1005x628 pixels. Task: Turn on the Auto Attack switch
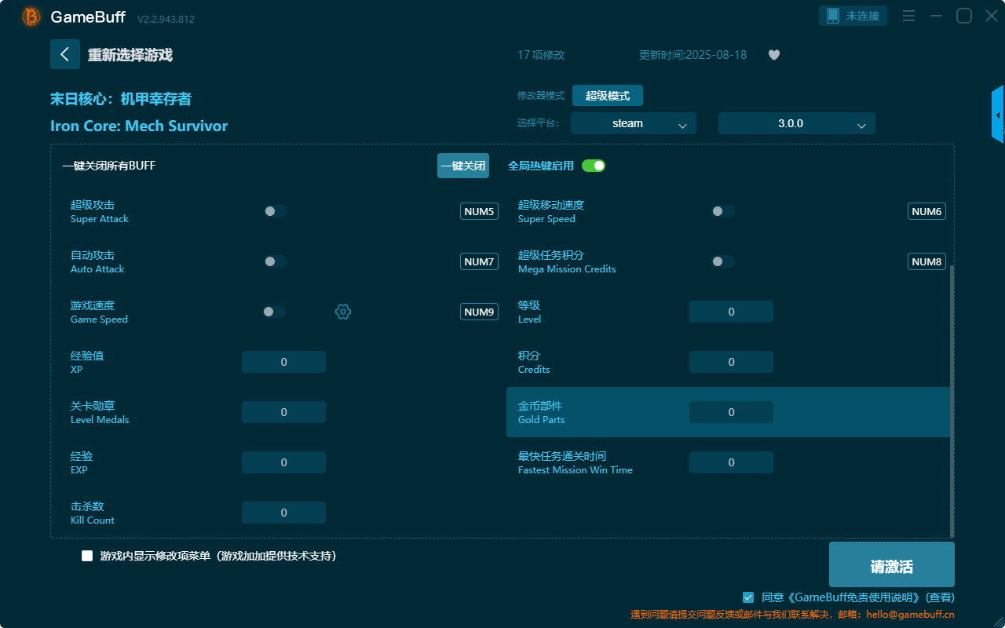[276, 261]
